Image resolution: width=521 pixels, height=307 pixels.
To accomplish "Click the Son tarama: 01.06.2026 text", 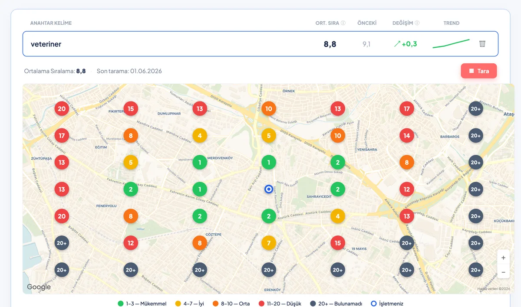I will tap(129, 71).
